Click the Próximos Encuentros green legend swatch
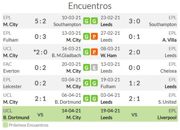Viewport: 180px width, 130px height. click(x=5, y=125)
